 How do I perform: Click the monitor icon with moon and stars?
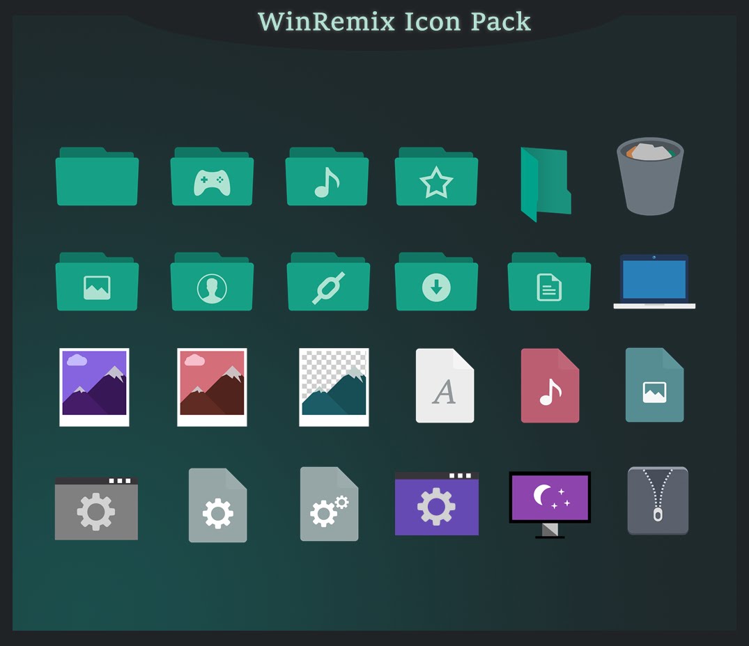click(x=550, y=498)
